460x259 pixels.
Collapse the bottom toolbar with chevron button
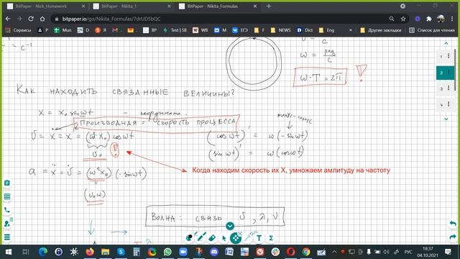tap(230, 226)
